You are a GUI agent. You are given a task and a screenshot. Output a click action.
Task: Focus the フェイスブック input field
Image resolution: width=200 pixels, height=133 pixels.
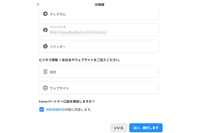(x=99, y=30)
